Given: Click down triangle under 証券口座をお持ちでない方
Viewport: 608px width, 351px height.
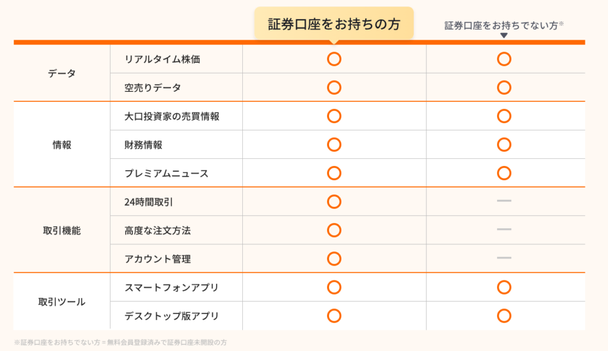Looking at the screenshot, I should [x=504, y=36].
